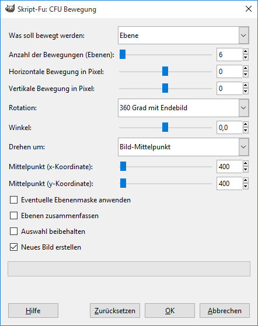Confirm dialog with OK button

coord(170,311)
